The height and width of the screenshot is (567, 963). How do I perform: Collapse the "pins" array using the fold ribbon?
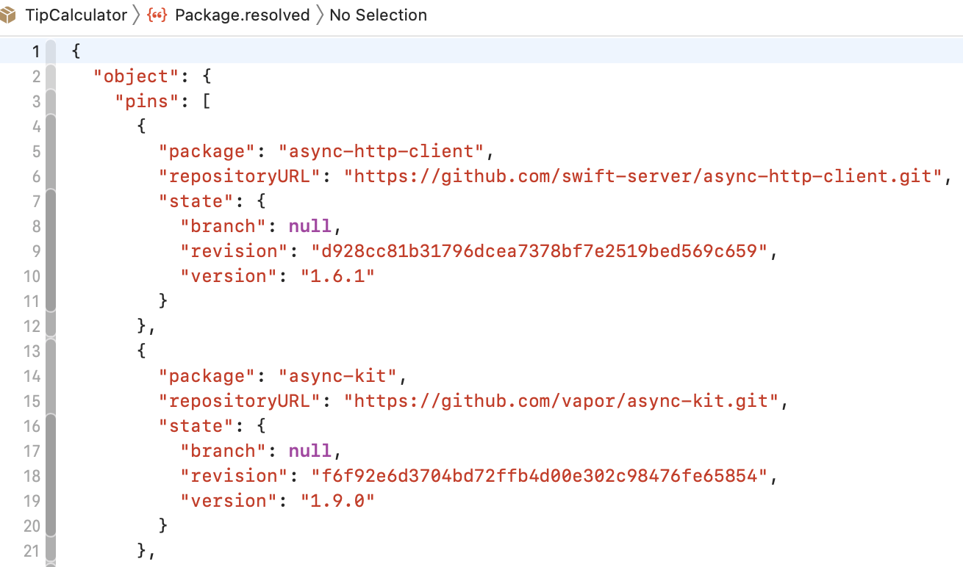tap(50, 101)
